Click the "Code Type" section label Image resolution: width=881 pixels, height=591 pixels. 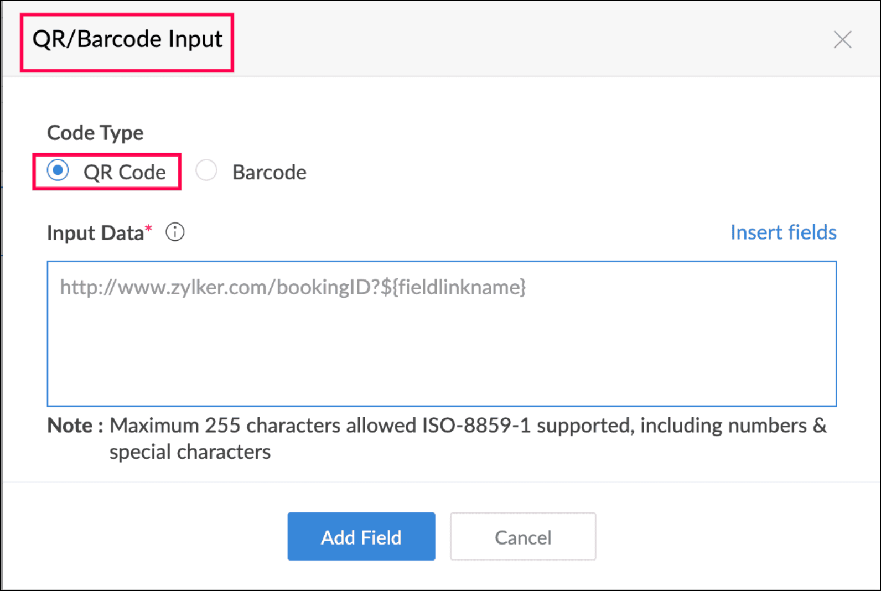(x=95, y=133)
